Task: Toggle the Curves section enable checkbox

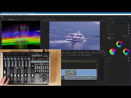Action: (129, 31)
